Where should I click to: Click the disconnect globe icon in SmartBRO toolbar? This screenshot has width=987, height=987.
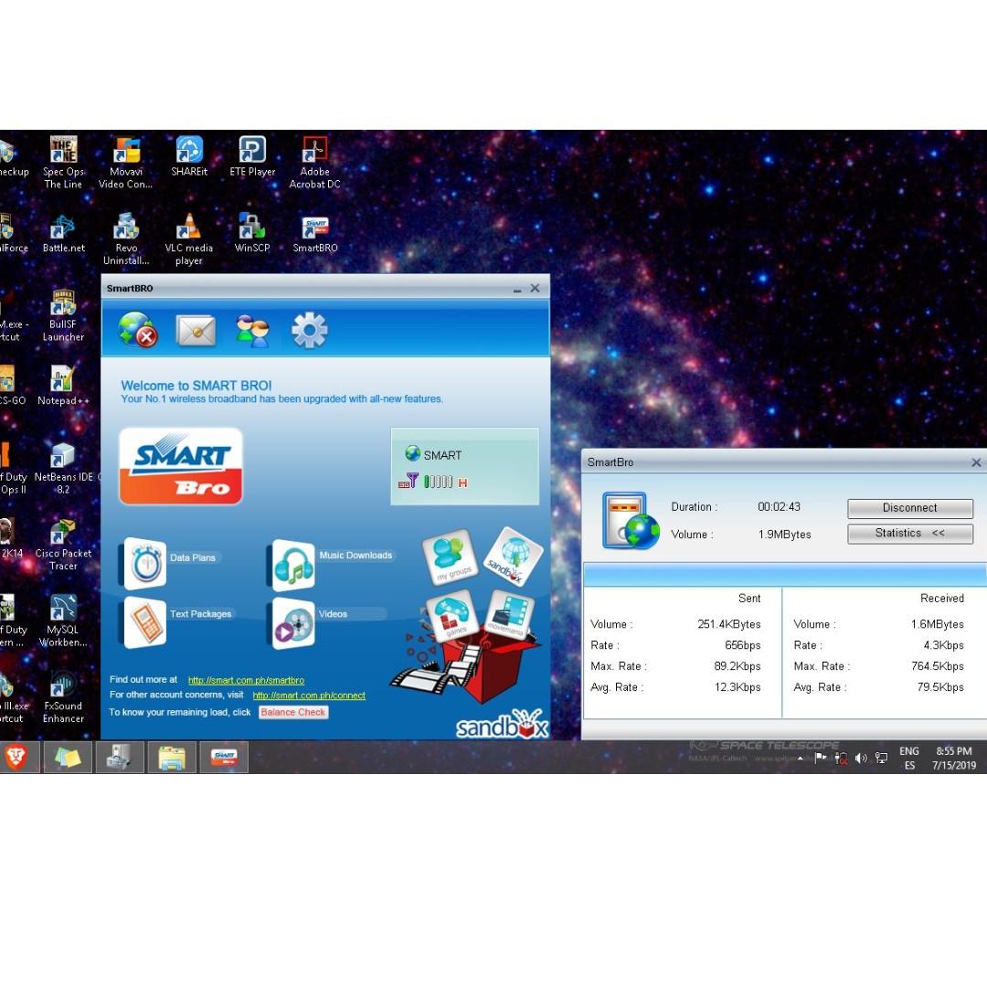[x=138, y=331]
